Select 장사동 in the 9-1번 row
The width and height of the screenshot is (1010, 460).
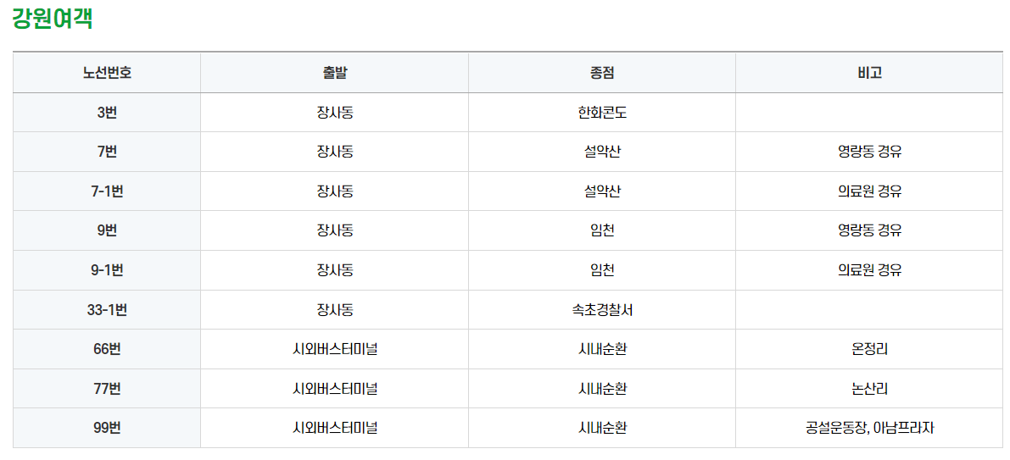pyautogui.click(x=334, y=269)
